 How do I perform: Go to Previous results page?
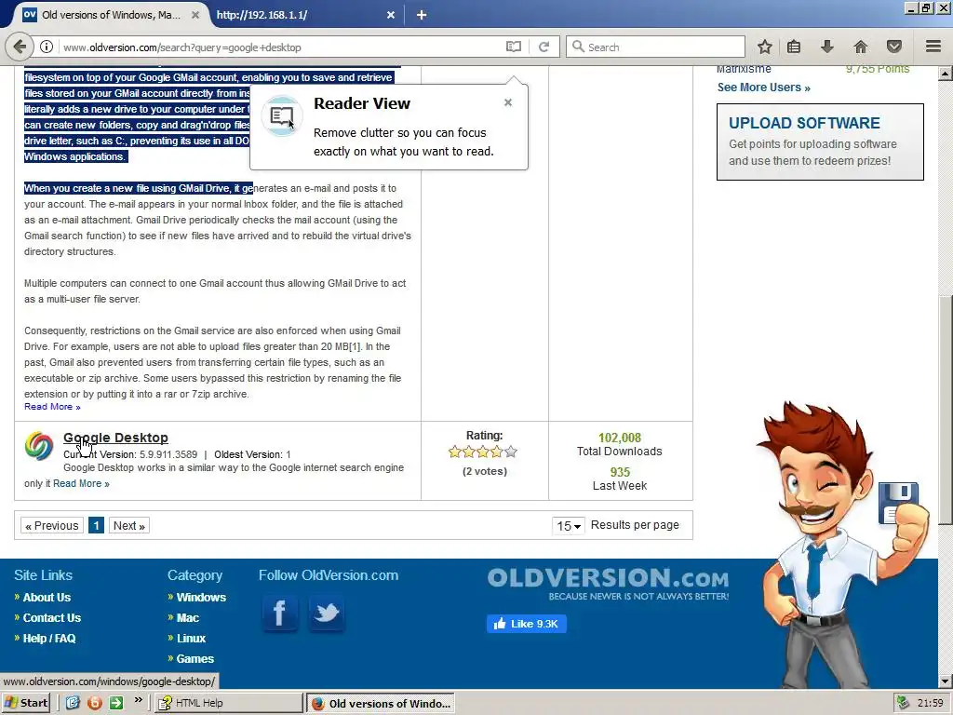pyautogui.click(x=52, y=525)
